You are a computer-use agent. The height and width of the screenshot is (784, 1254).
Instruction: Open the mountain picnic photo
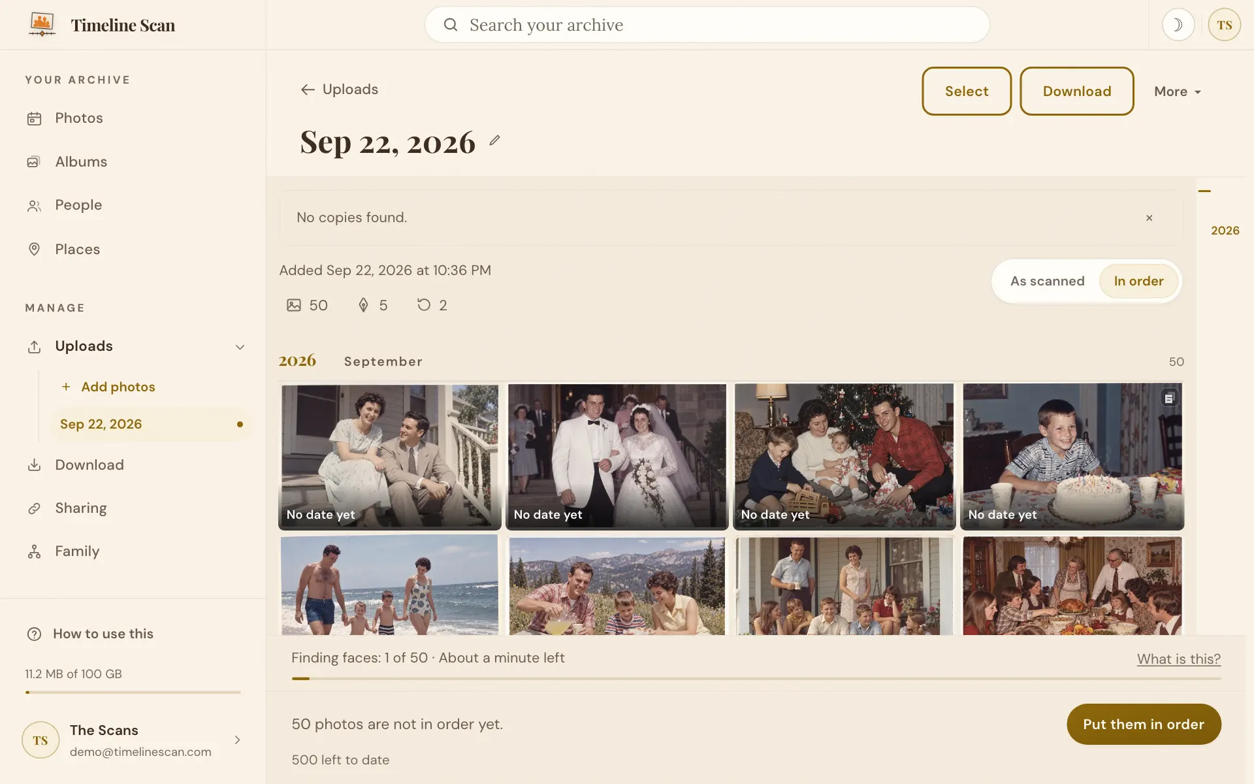617,585
